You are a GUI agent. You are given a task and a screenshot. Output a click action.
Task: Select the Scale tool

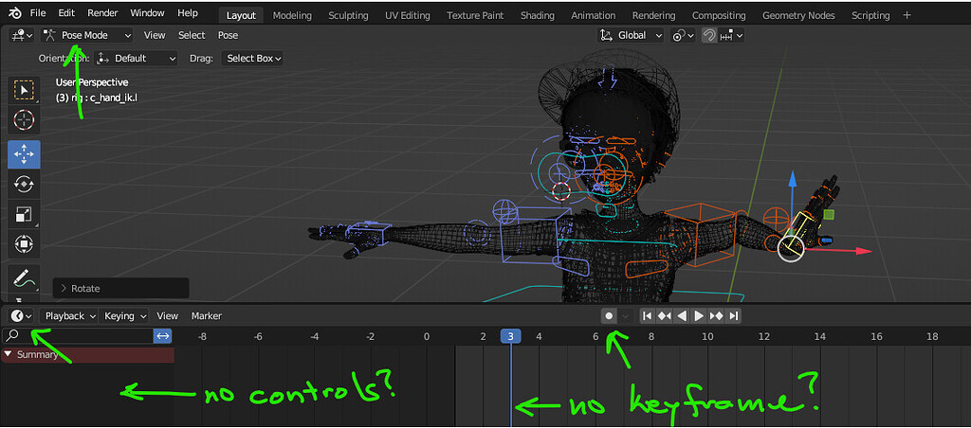tap(24, 214)
